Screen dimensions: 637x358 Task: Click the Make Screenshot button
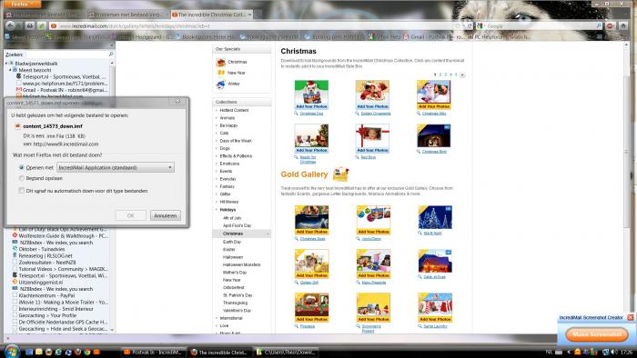(597, 334)
